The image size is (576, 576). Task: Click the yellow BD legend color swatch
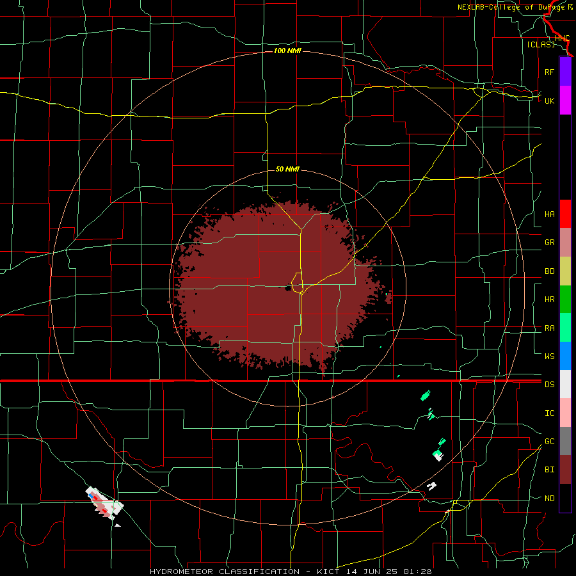click(565, 271)
